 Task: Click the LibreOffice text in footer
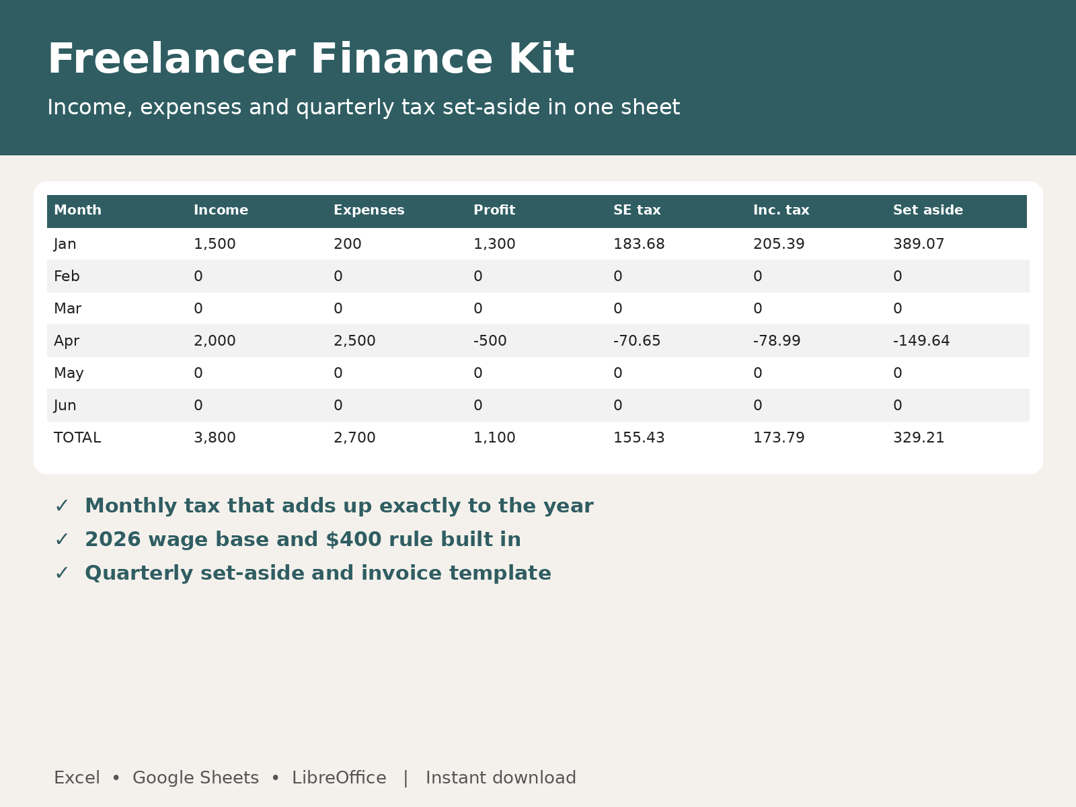point(339,778)
